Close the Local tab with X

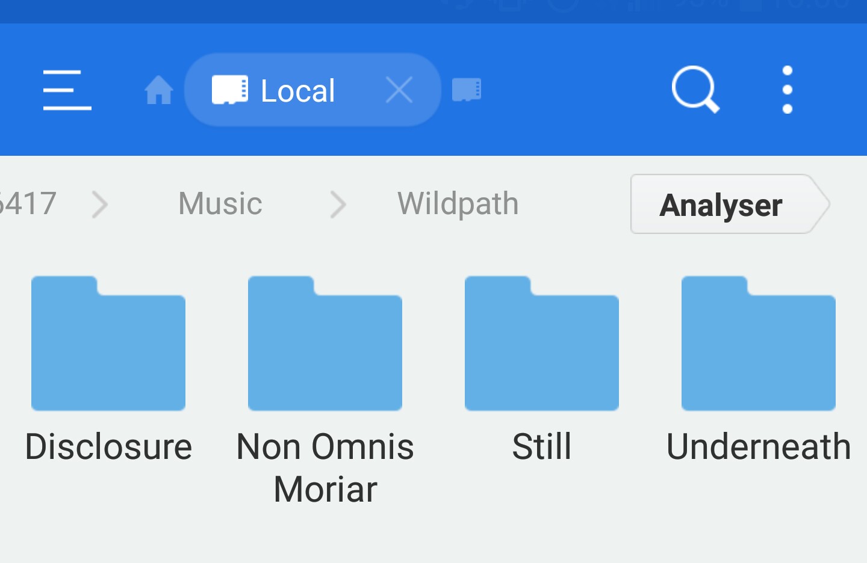[x=399, y=90]
